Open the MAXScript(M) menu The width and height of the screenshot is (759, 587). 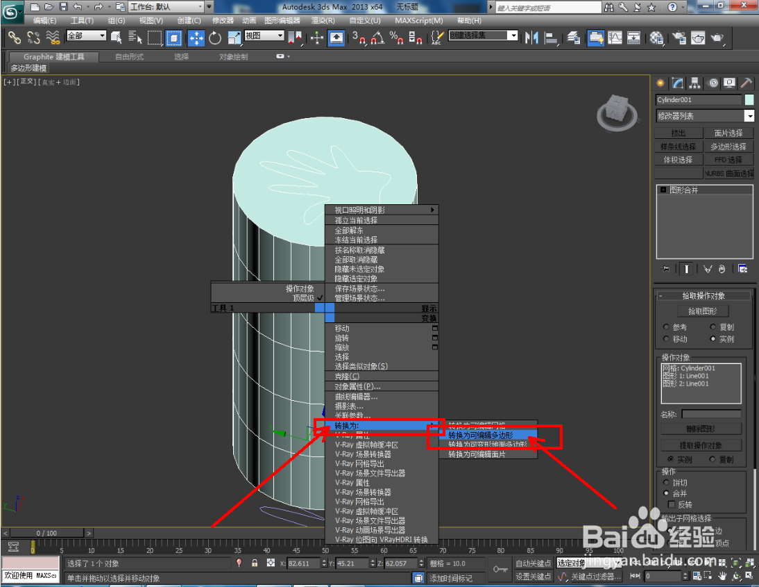pyautogui.click(x=419, y=20)
